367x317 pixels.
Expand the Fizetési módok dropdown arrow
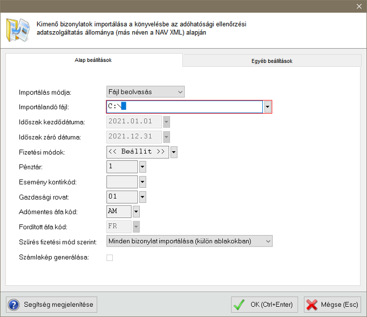pos(174,152)
